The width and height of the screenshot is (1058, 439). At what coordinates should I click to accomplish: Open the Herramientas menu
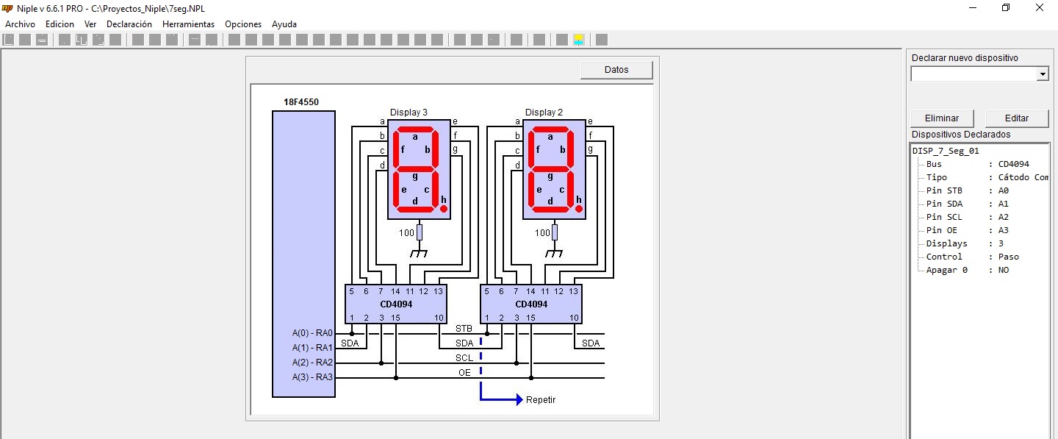point(189,24)
